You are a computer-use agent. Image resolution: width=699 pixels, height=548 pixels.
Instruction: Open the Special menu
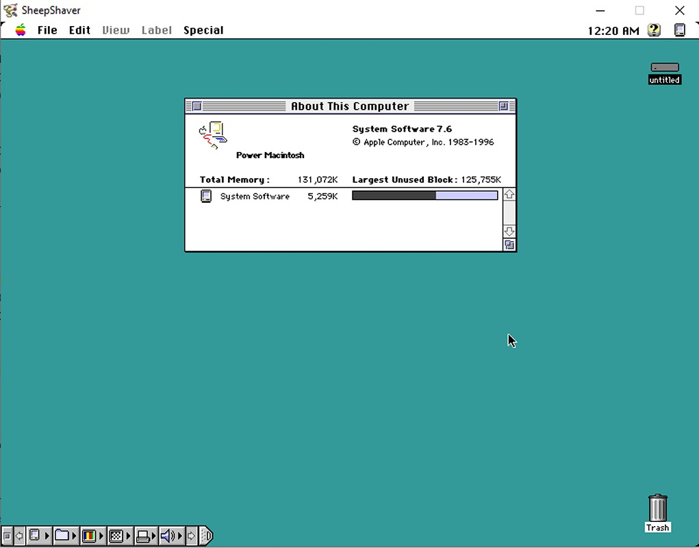coord(203,30)
